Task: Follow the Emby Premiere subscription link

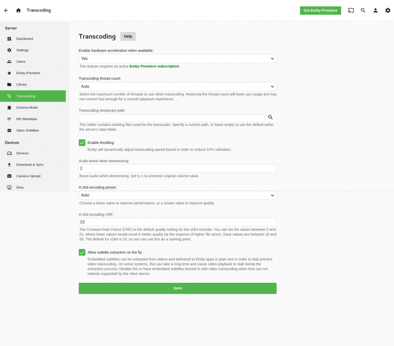Action: click(x=154, y=66)
